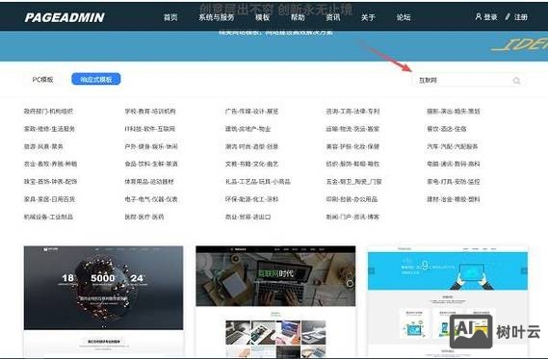
Task: Open category 电子-电气-仪器-仪表
Action: (x=151, y=199)
